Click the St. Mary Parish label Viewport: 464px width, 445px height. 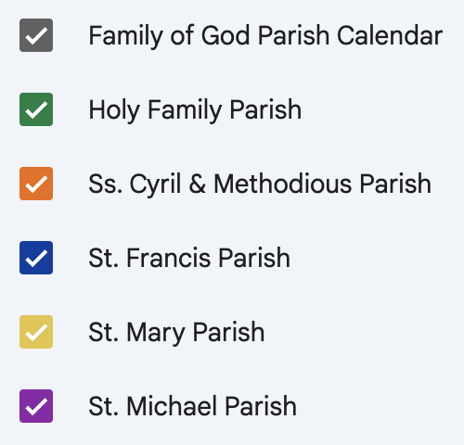pos(176,333)
